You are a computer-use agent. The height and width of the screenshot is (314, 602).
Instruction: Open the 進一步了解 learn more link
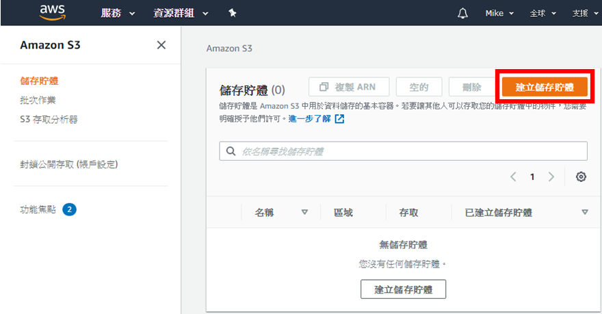pos(309,118)
